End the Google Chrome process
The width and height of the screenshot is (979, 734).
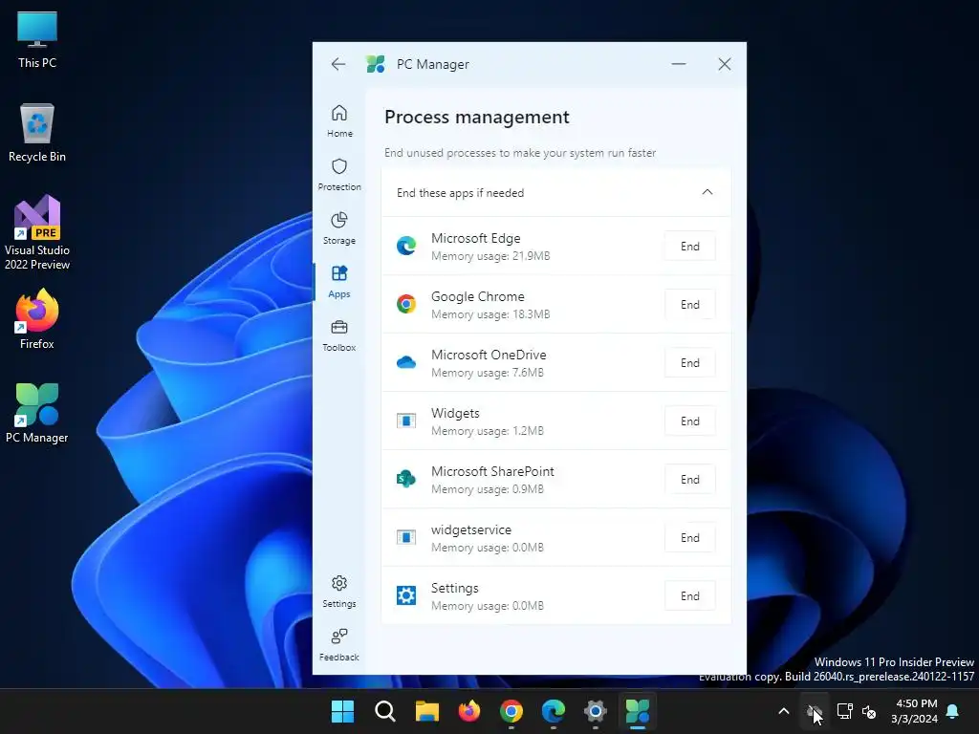click(690, 305)
